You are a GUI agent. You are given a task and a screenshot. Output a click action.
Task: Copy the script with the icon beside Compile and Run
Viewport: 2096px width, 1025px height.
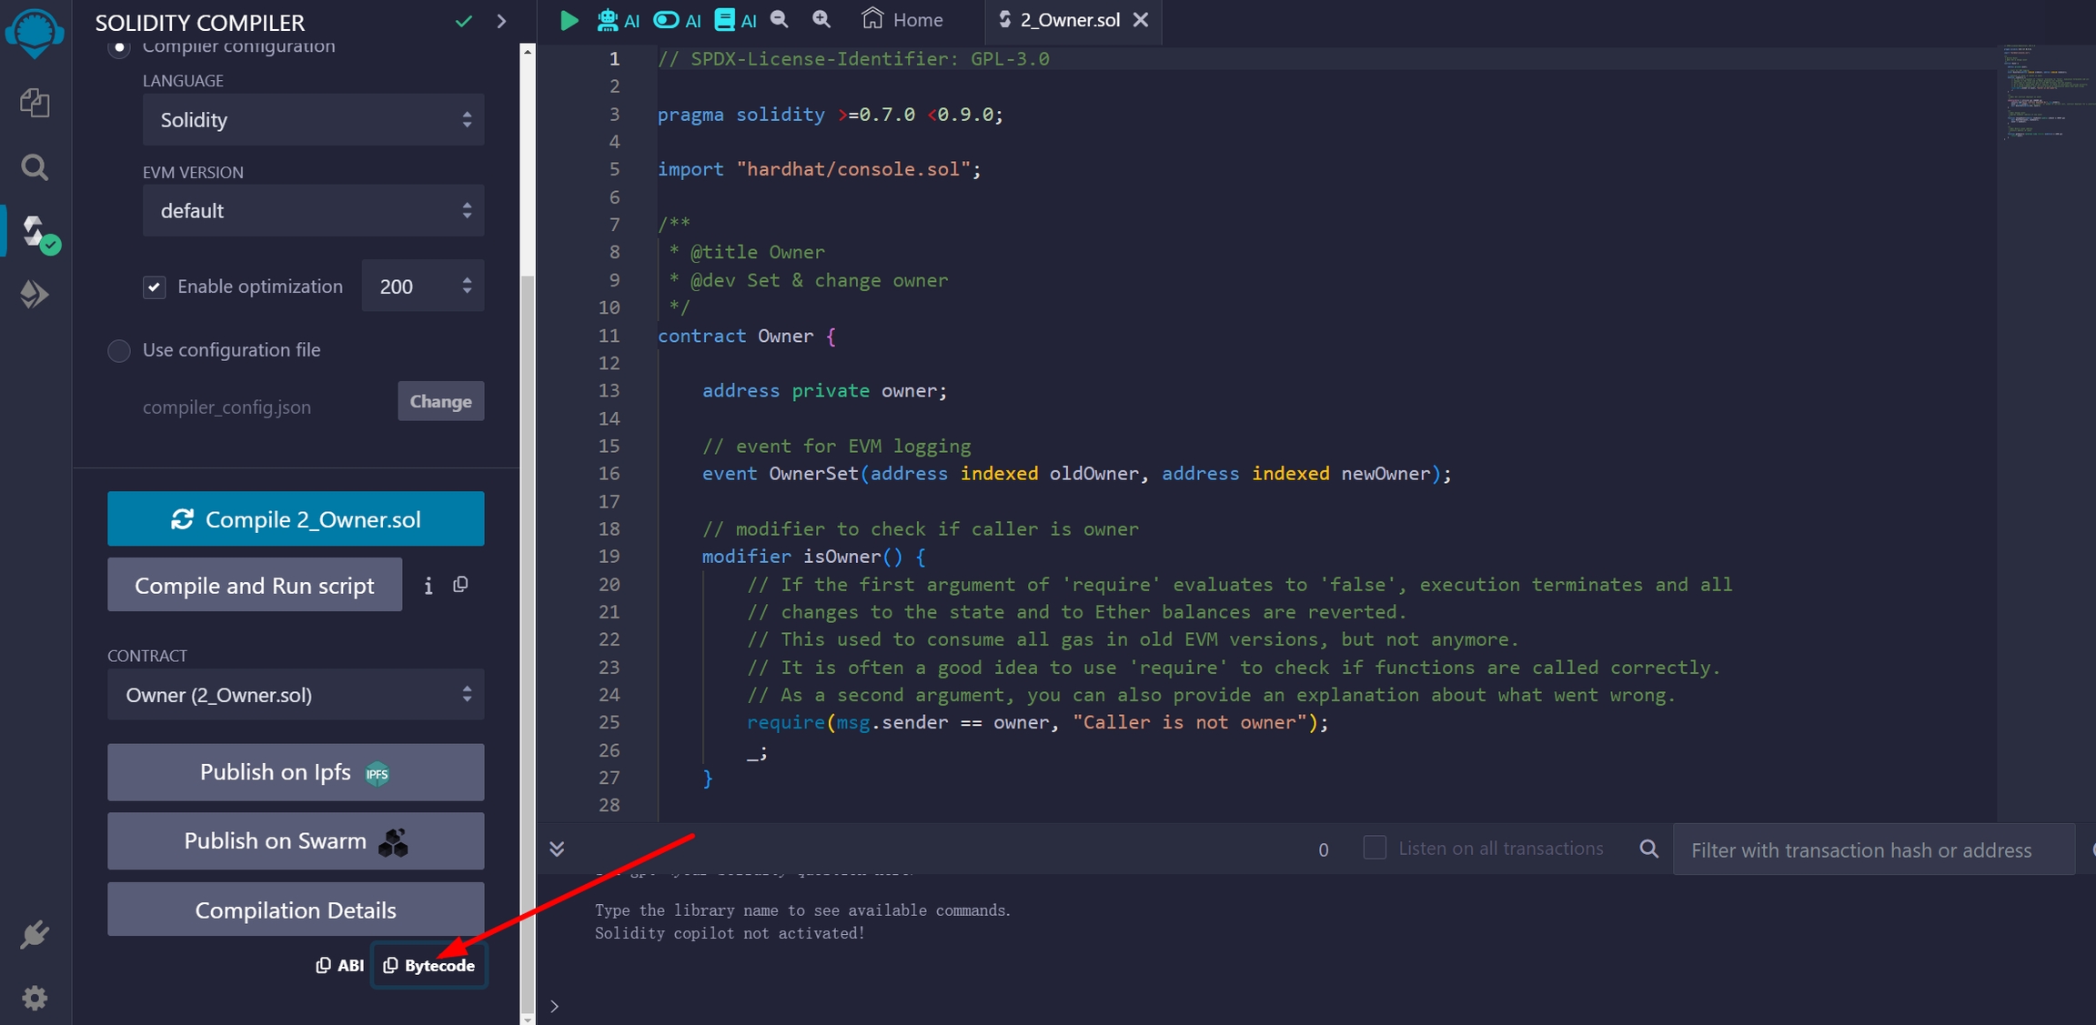[x=461, y=585]
